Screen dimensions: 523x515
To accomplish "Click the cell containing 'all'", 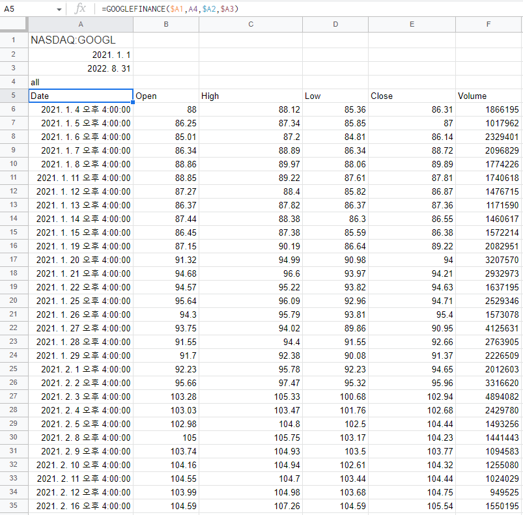I will tap(81, 82).
